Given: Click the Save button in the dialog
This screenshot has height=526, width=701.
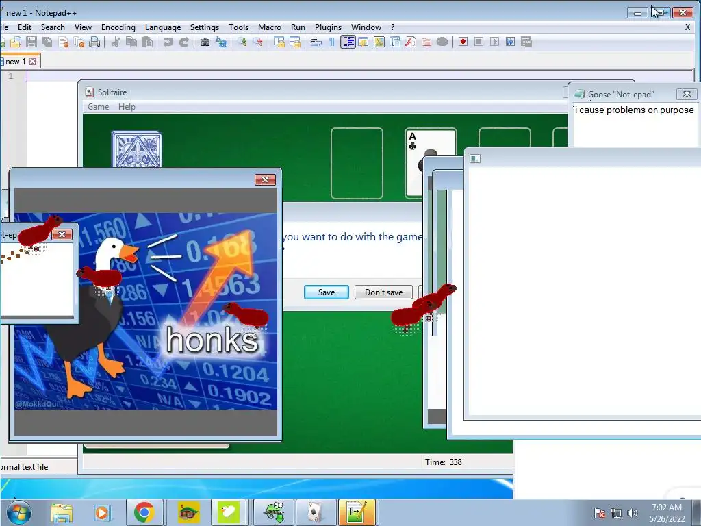Looking at the screenshot, I should [327, 292].
